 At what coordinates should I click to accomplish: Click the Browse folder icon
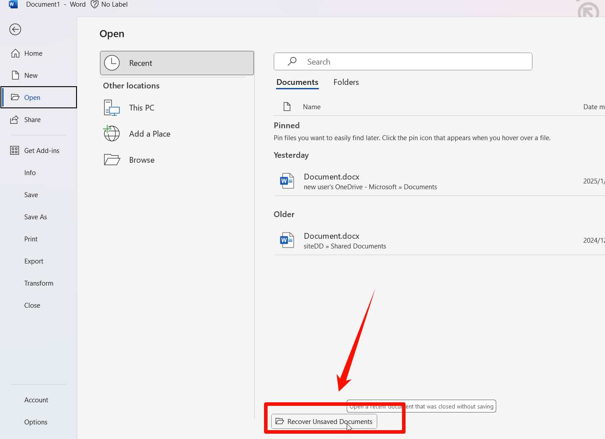(112, 160)
